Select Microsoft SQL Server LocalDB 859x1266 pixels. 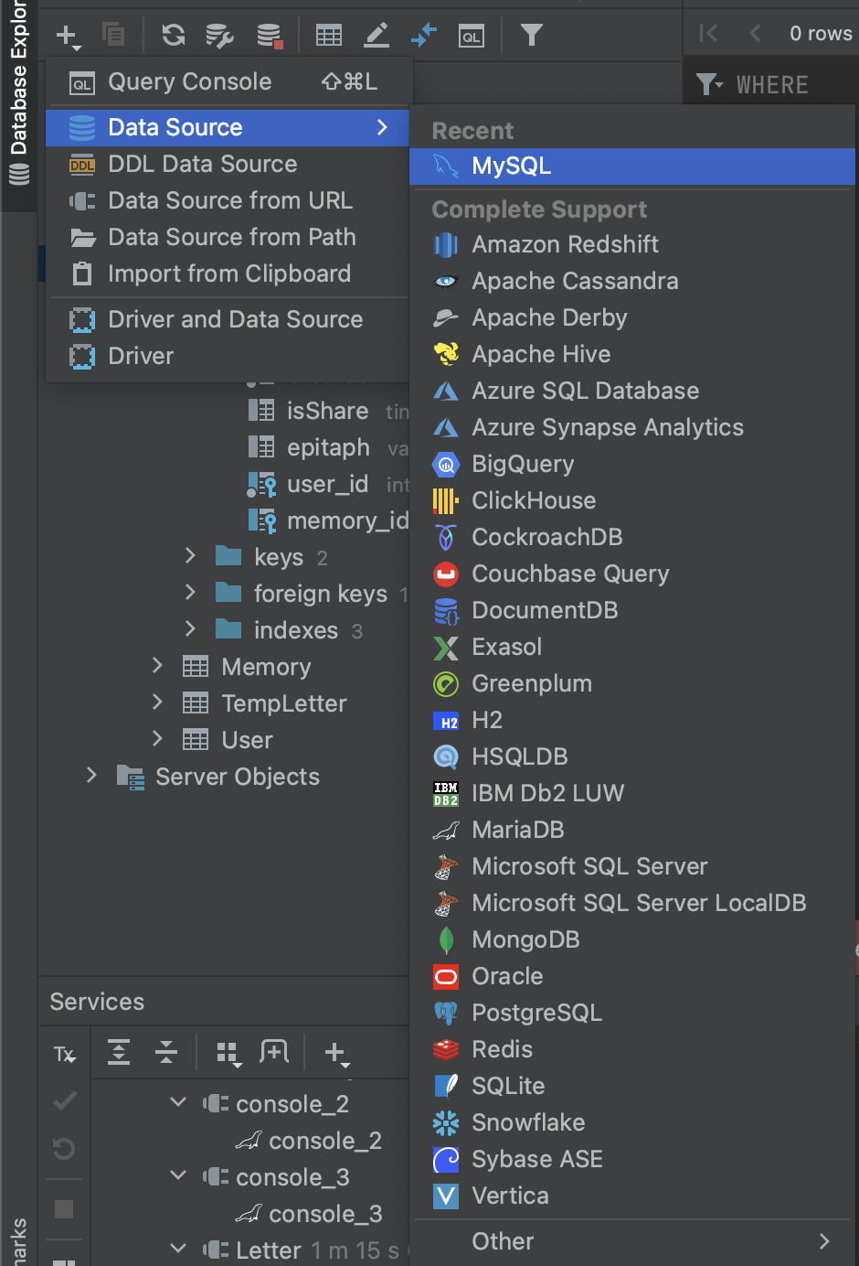coord(632,903)
